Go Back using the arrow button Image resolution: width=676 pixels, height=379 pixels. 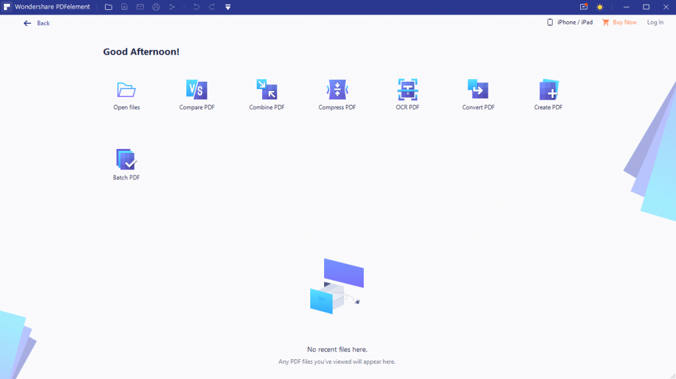(x=37, y=23)
